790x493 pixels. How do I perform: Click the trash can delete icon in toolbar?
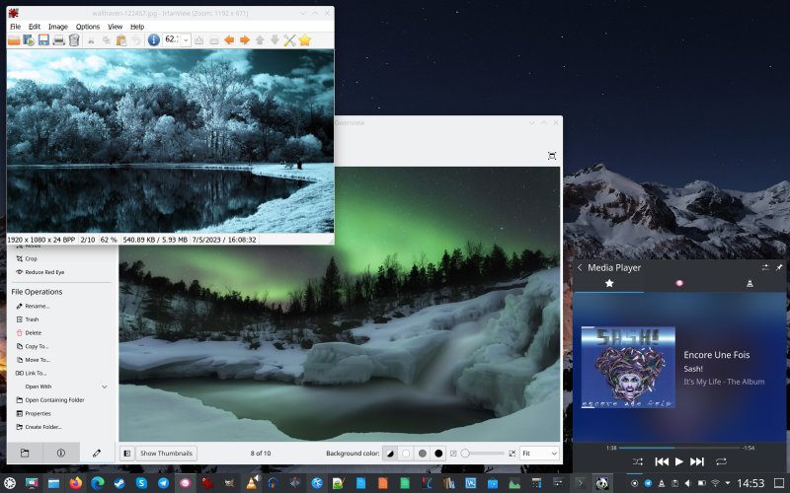pyautogui.click(x=73, y=40)
